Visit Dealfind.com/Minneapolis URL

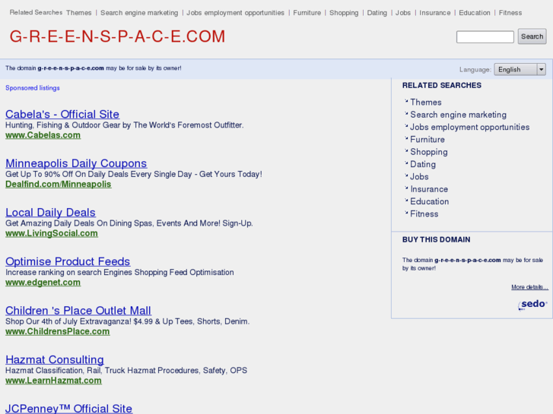(59, 184)
